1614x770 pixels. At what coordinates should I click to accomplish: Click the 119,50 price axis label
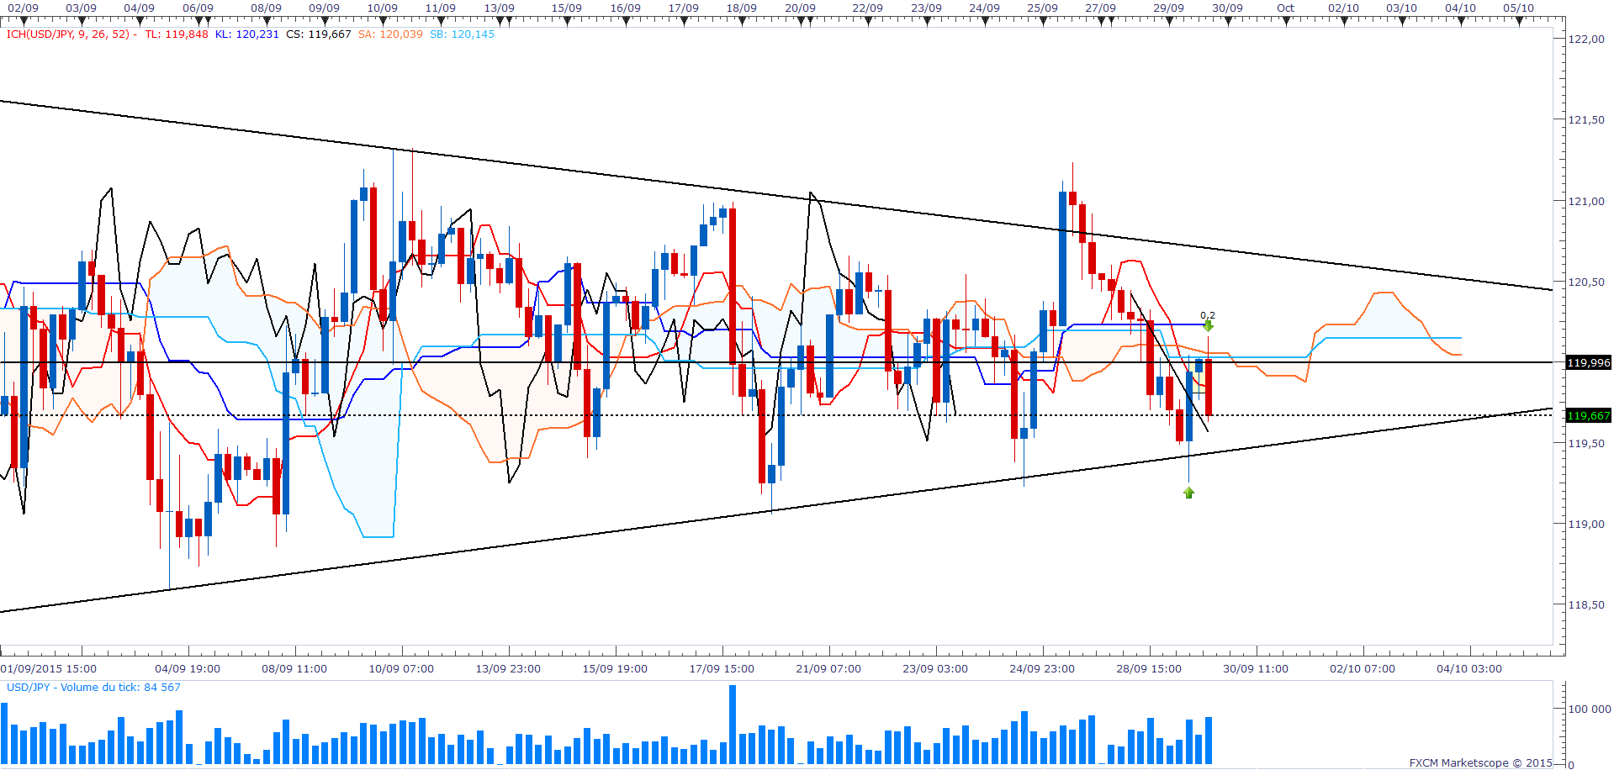click(1587, 444)
